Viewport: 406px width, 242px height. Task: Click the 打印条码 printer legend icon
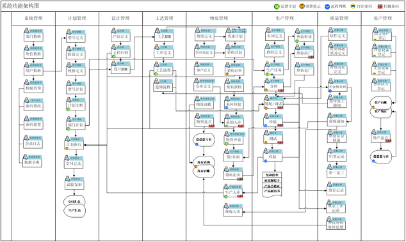(353, 6)
